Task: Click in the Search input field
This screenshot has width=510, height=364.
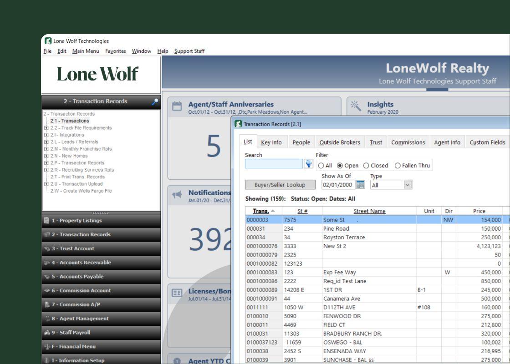Action: (274, 164)
